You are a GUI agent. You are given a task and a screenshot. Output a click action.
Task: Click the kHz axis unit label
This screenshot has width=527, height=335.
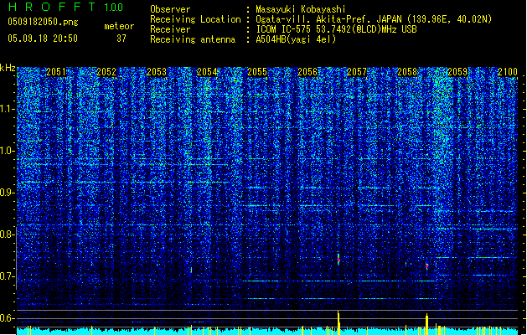click(x=8, y=68)
